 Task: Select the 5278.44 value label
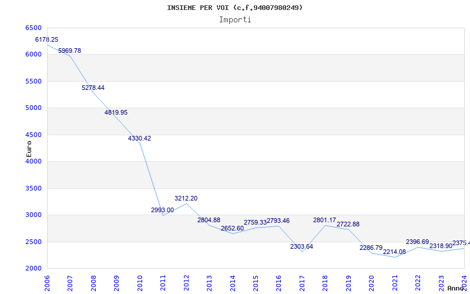click(x=93, y=88)
